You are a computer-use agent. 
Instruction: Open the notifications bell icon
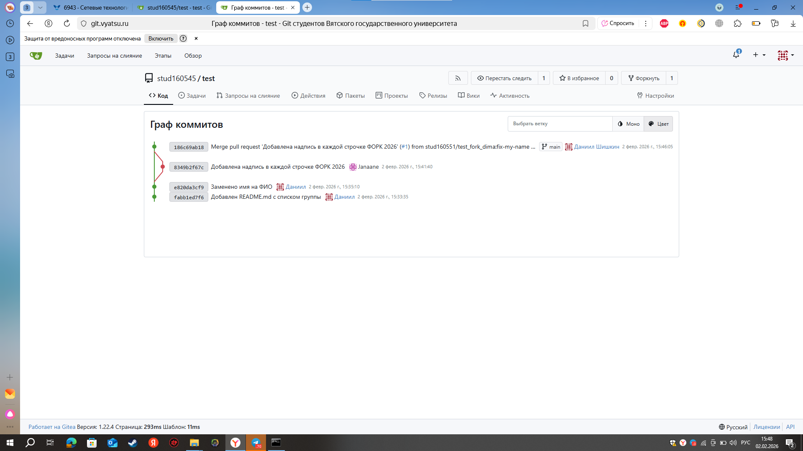pos(736,55)
